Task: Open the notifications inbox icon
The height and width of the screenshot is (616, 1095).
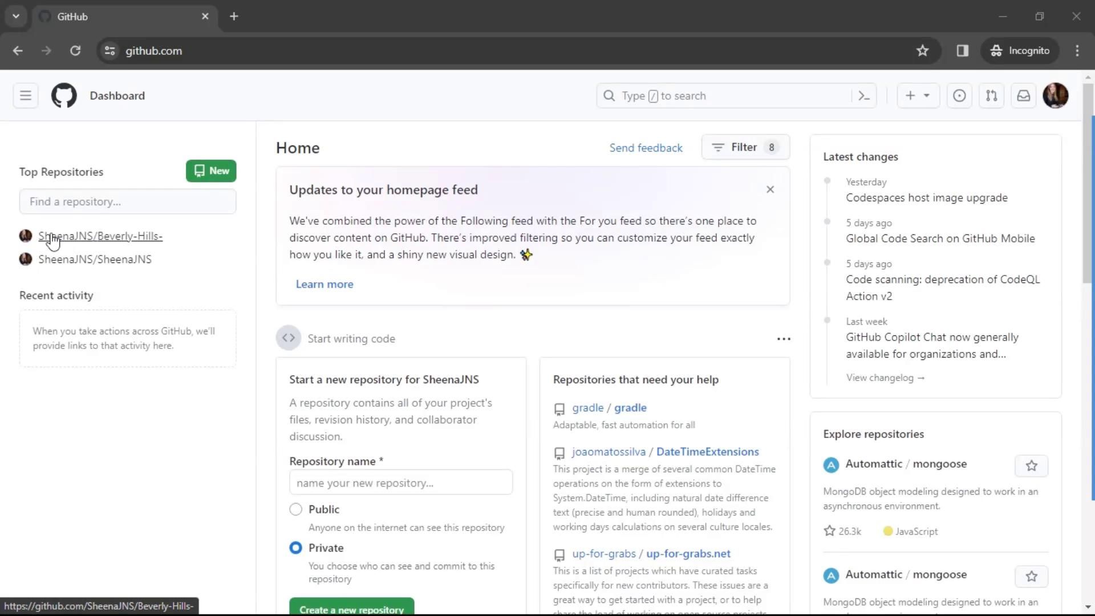Action: click(1024, 96)
